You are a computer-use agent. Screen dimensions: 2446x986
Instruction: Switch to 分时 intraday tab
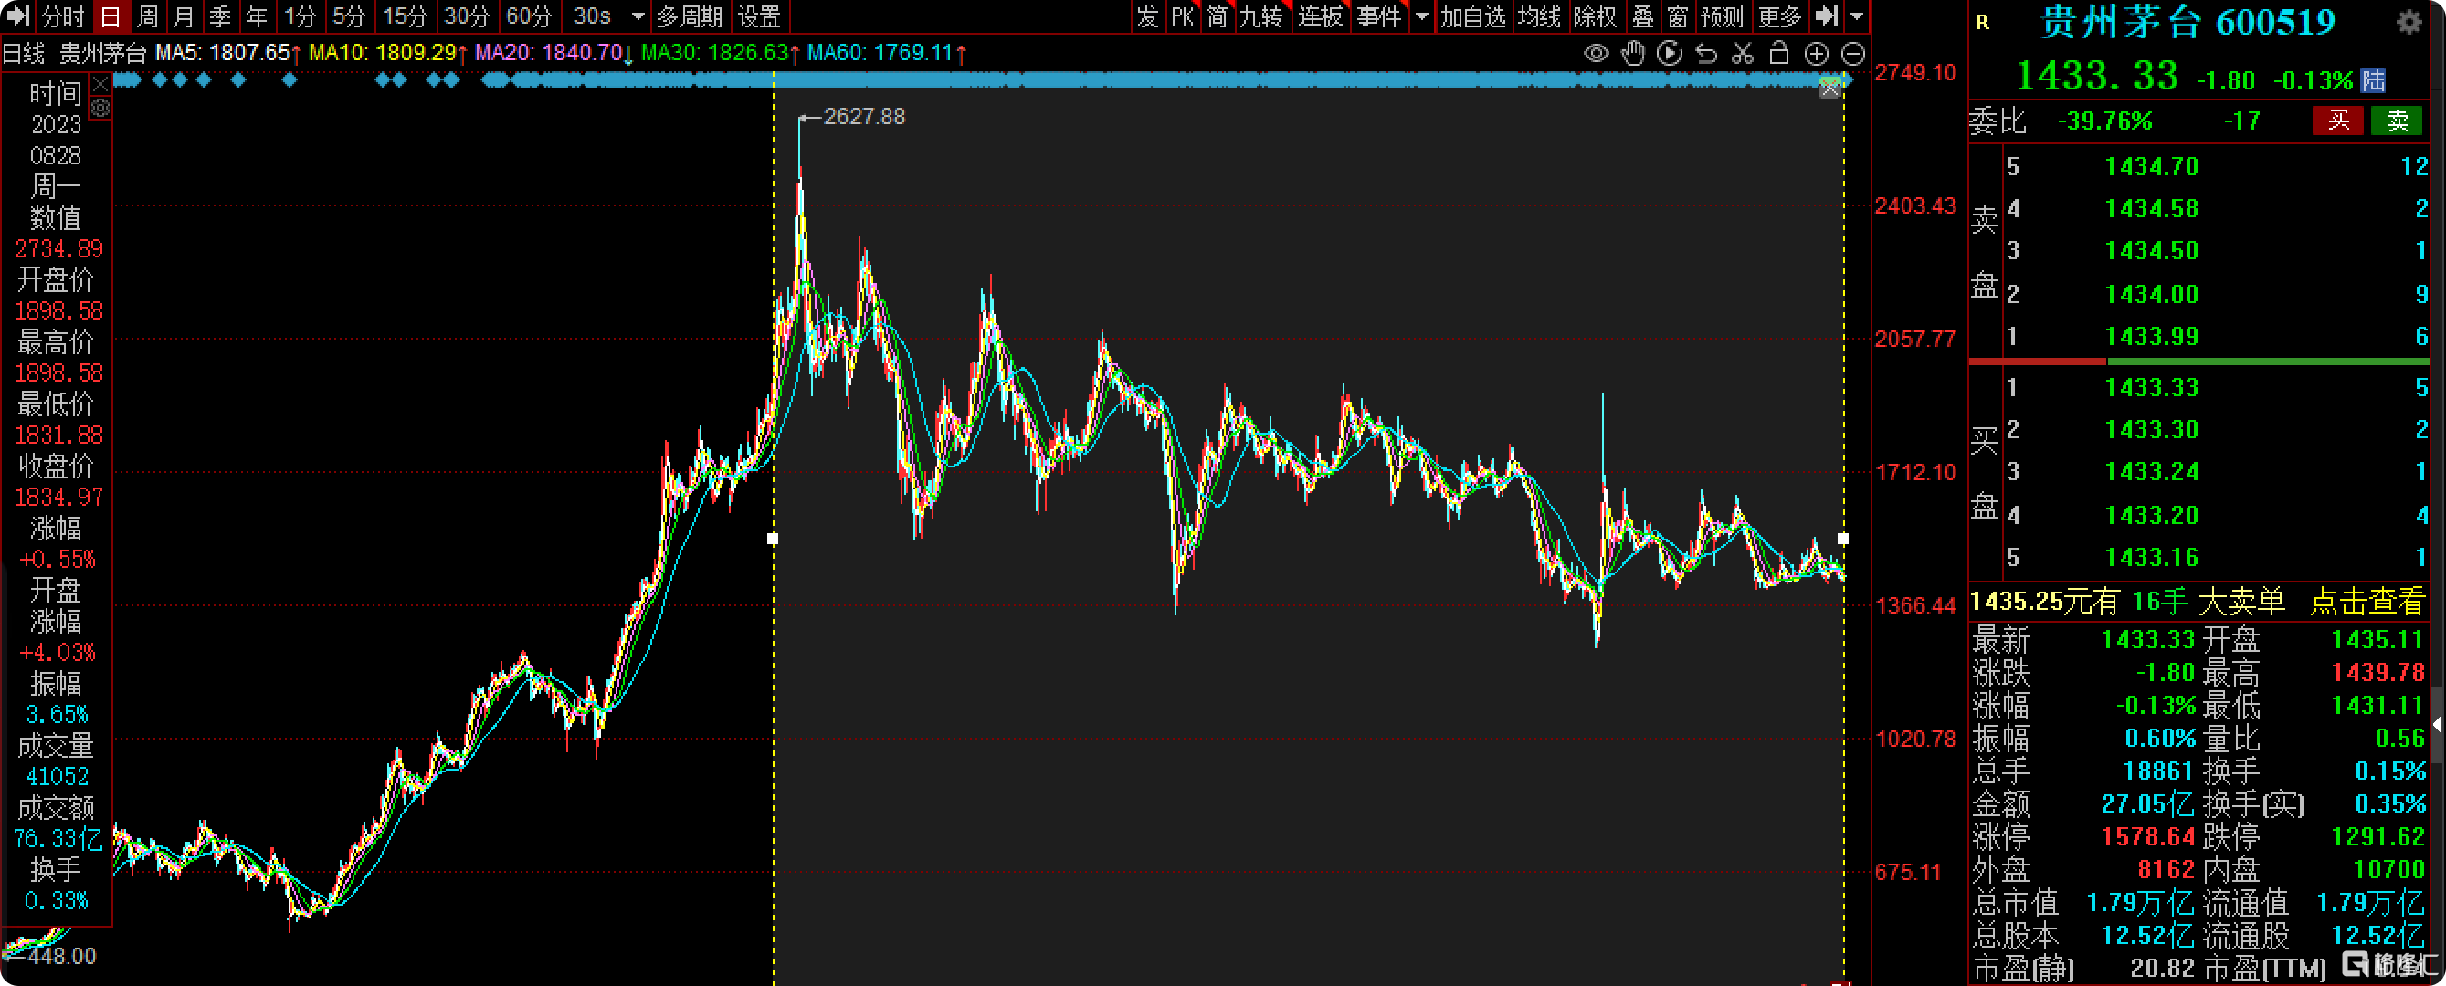pos(63,16)
